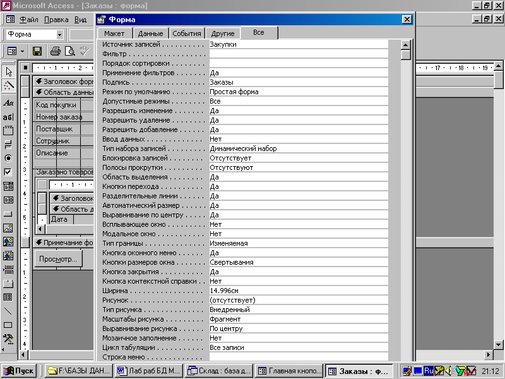The image size is (505, 379).
Task: Select the Область данных section bar
Action: (x=64, y=92)
